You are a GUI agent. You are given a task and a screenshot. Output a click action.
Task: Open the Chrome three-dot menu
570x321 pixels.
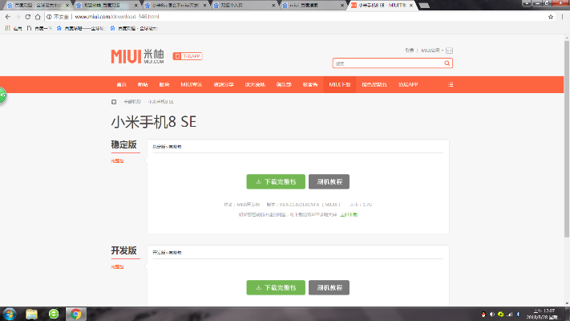(x=563, y=16)
